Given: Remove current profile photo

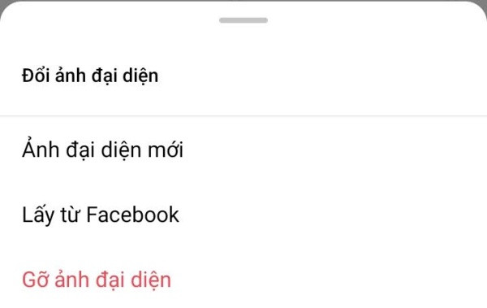Looking at the screenshot, I should click(x=243, y=279).
